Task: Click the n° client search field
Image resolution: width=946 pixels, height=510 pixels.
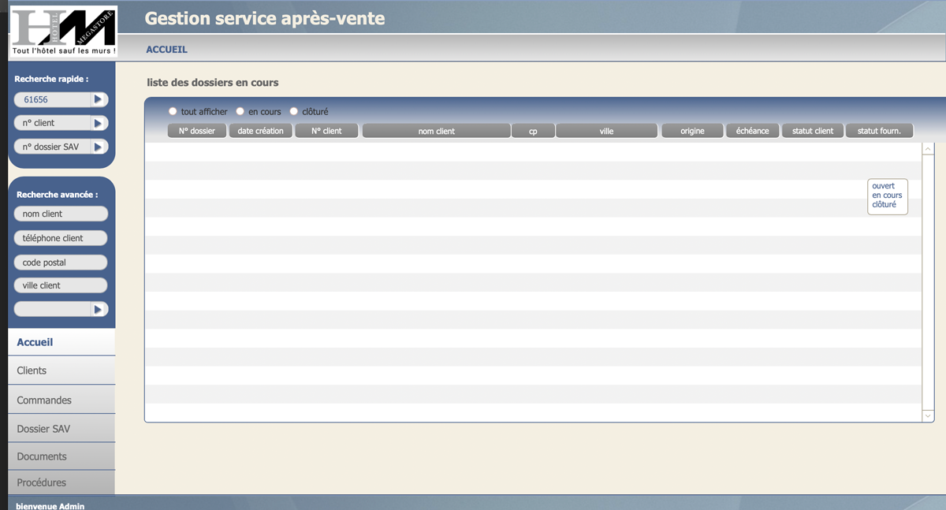Action: point(53,123)
